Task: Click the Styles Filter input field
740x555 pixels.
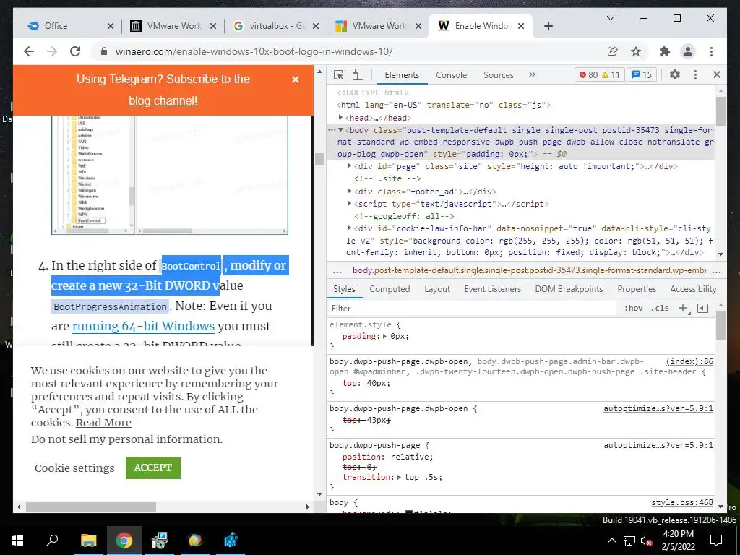Action: [x=472, y=308]
